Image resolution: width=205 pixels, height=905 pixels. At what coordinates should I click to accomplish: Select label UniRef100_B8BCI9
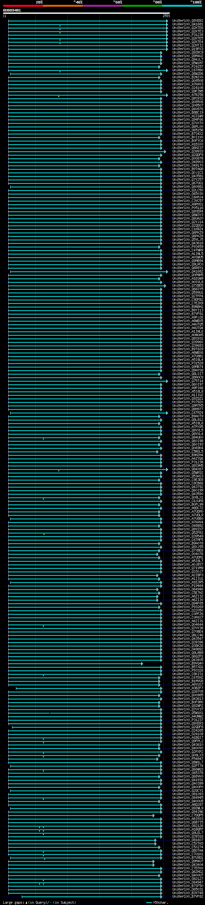coord(188,112)
